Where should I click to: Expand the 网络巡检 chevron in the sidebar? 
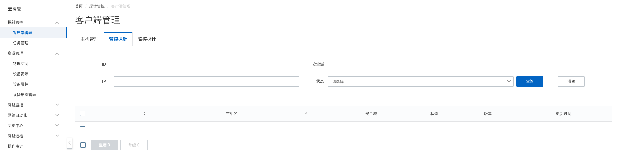[57, 136]
